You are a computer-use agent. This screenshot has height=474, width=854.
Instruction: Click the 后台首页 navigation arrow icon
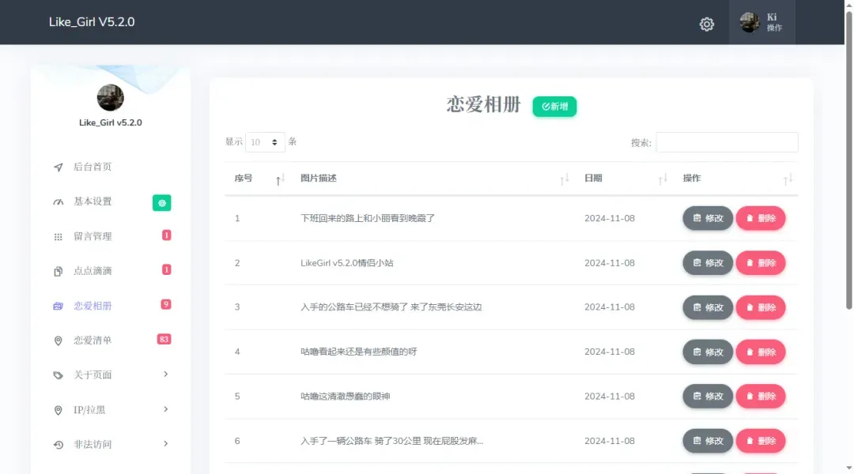pos(58,167)
